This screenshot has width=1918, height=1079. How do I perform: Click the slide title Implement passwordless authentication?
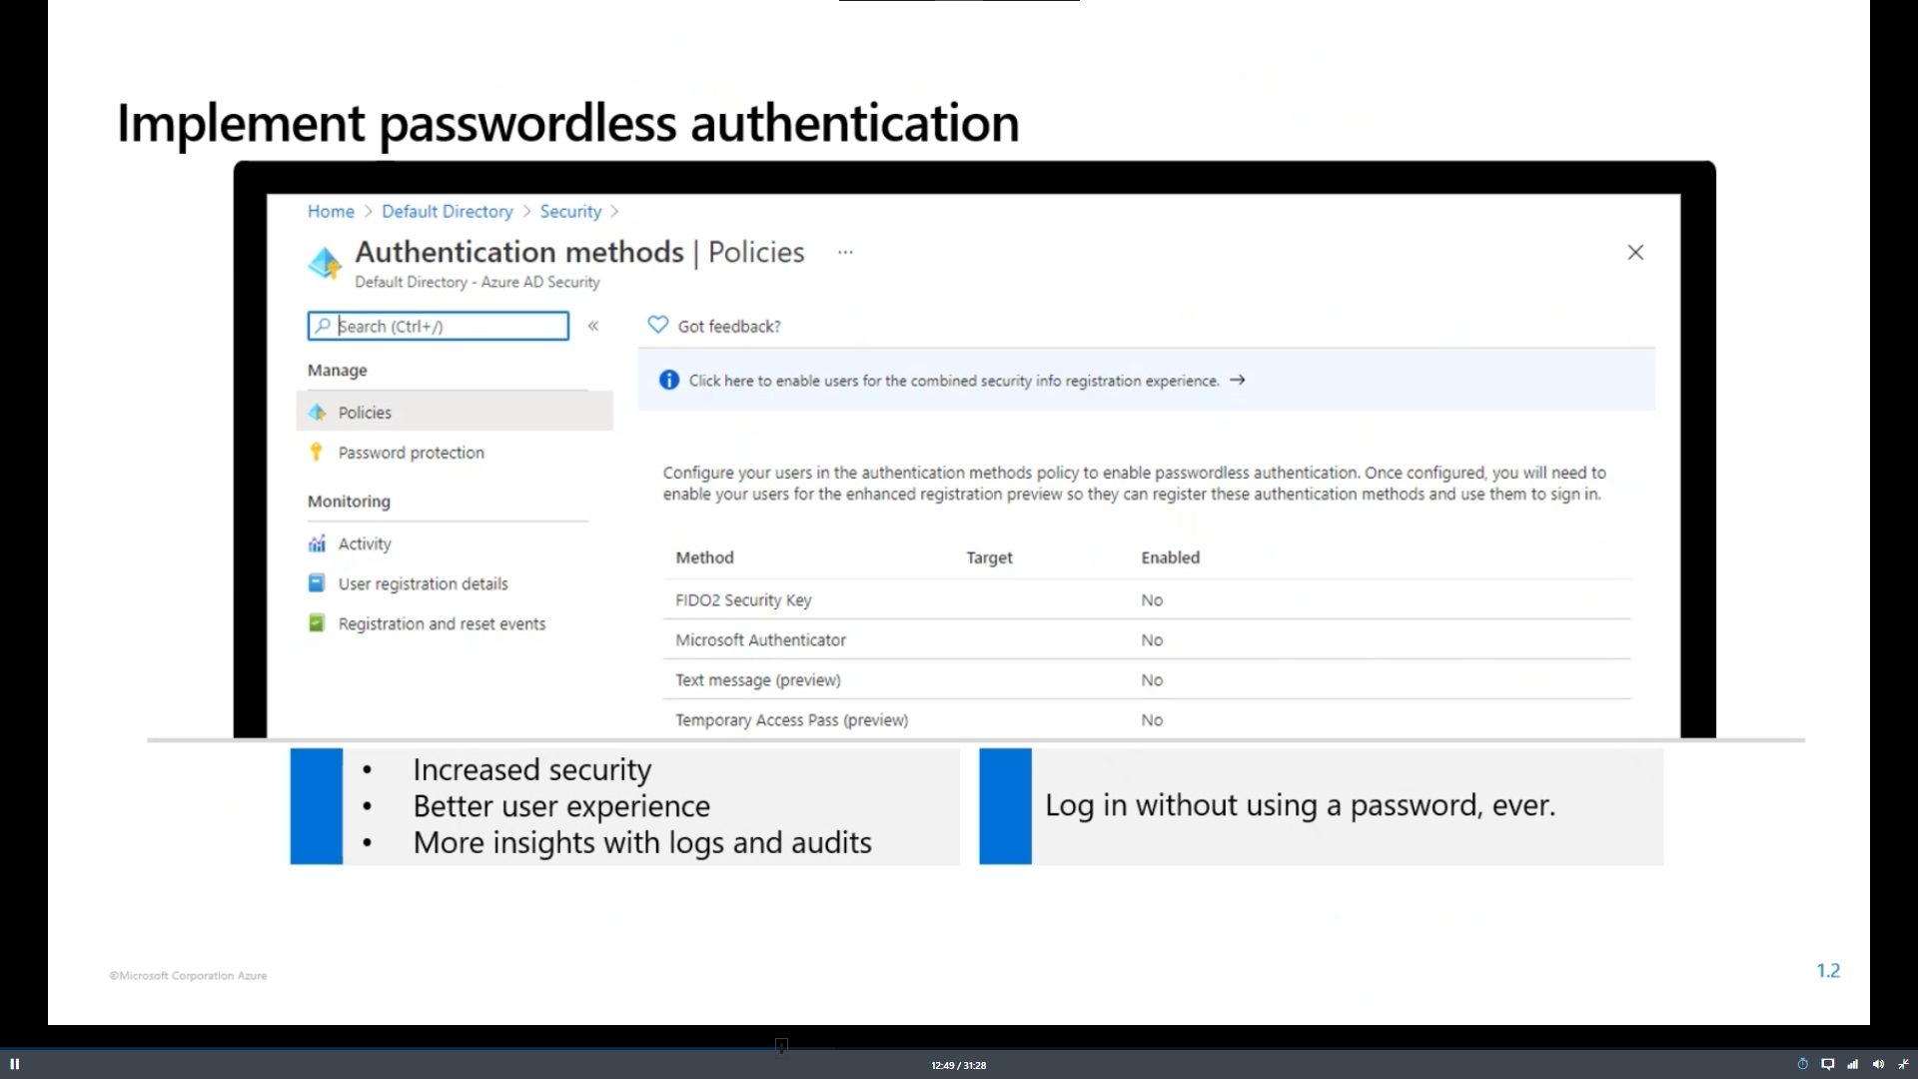[x=567, y=124]
